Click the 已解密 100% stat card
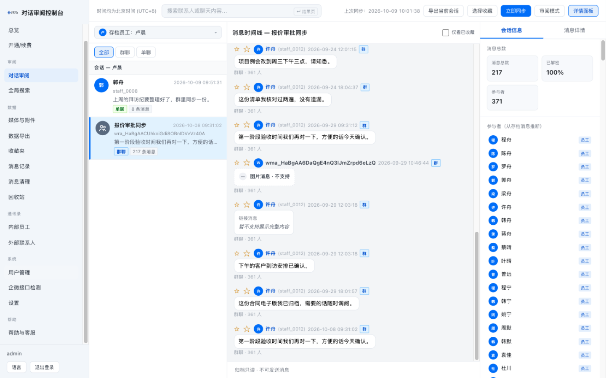The height and width of the screenshot is (378, 606). click(567, 68)
